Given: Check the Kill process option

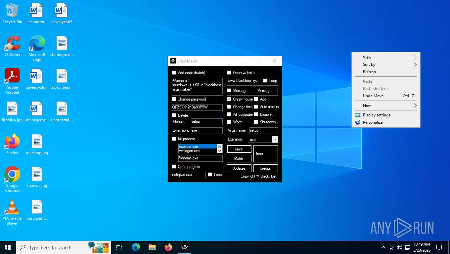Looking at the screenshot, I should 174,139.
